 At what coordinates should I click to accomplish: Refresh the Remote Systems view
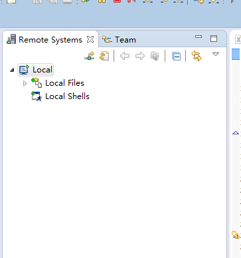point(104,56)
